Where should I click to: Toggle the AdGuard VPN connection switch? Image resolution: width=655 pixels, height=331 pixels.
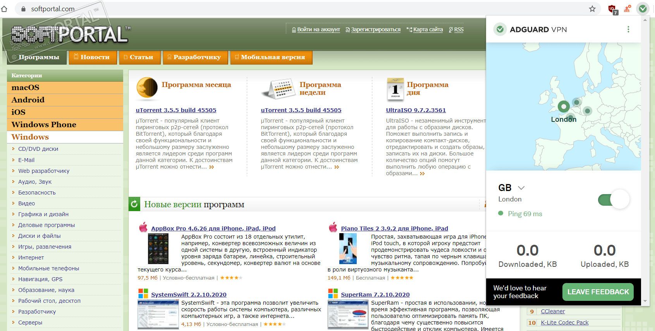[x=614, y=200]
